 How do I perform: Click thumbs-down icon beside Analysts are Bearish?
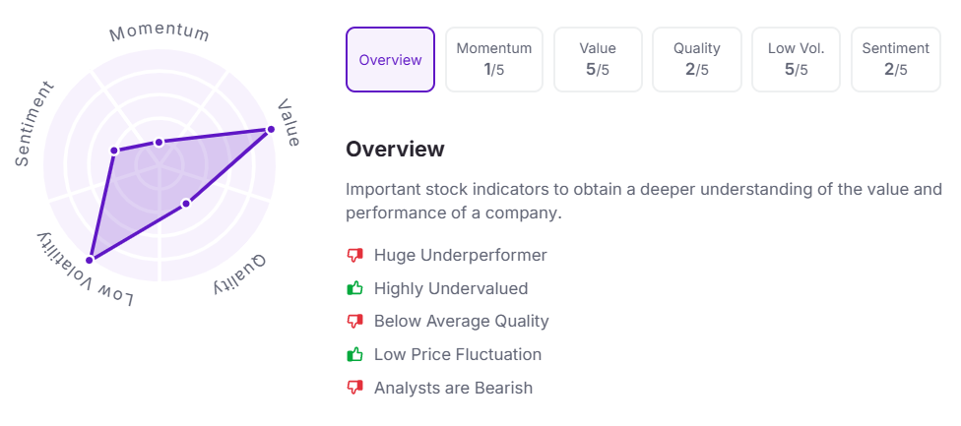(354, 388)
